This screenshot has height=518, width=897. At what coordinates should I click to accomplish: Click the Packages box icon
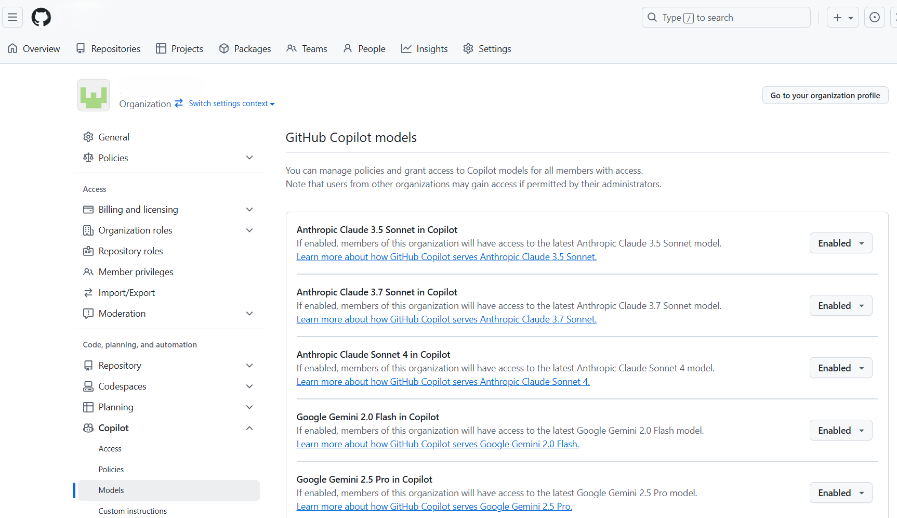(x=224, y=48)
